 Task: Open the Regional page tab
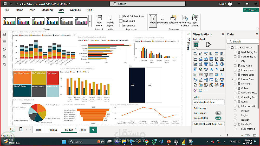[53, 130]
